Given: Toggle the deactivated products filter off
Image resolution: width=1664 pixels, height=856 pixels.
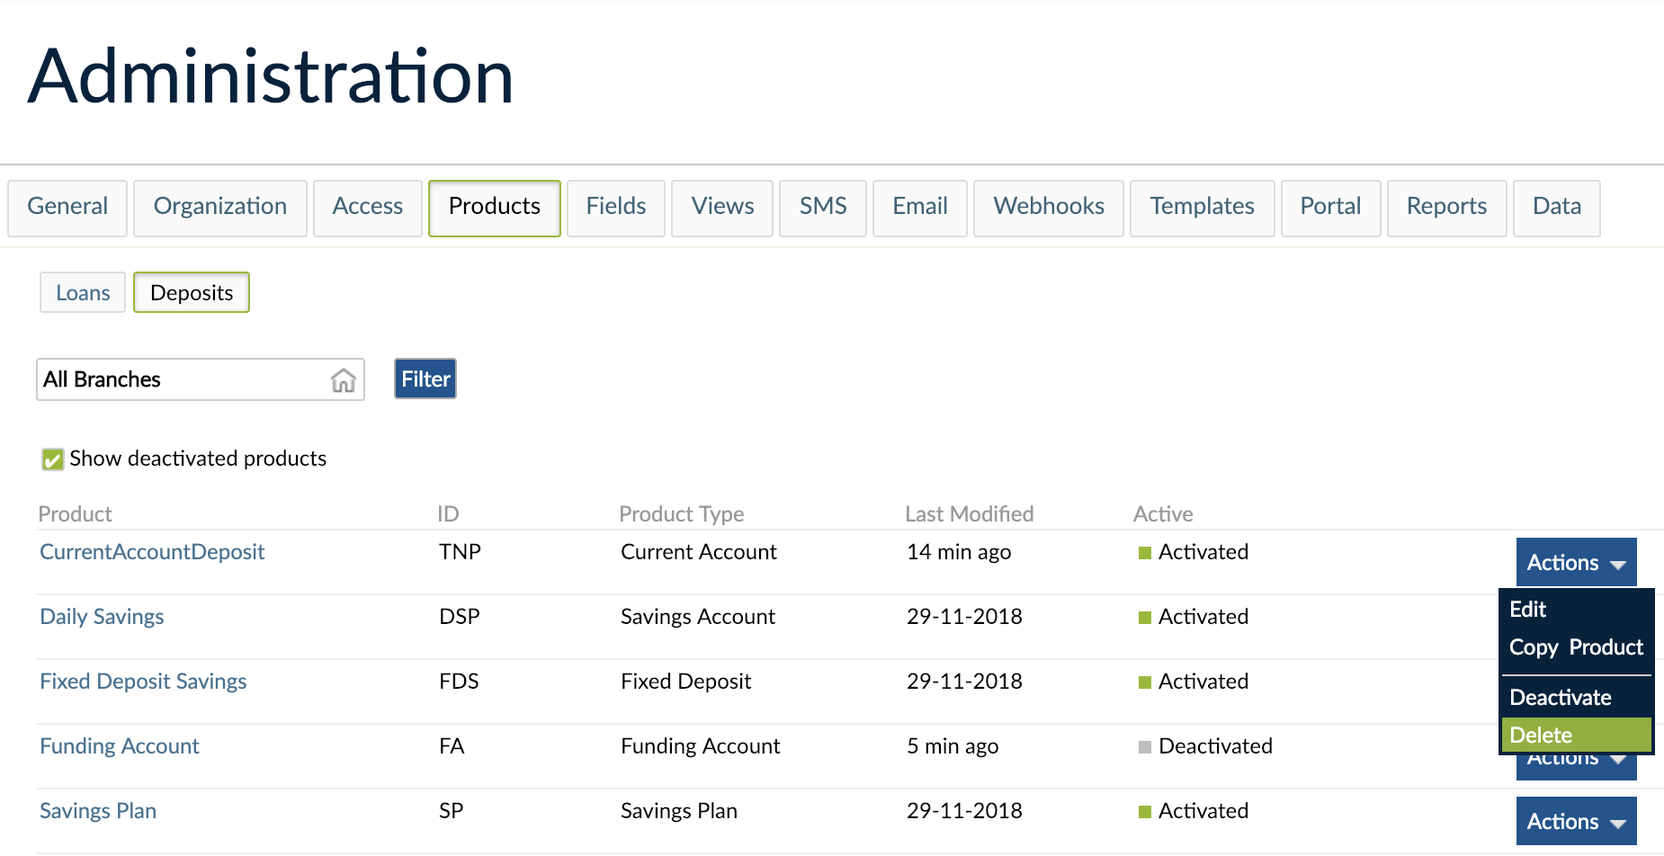Looking at the screenshot, I should click(52, 459).
